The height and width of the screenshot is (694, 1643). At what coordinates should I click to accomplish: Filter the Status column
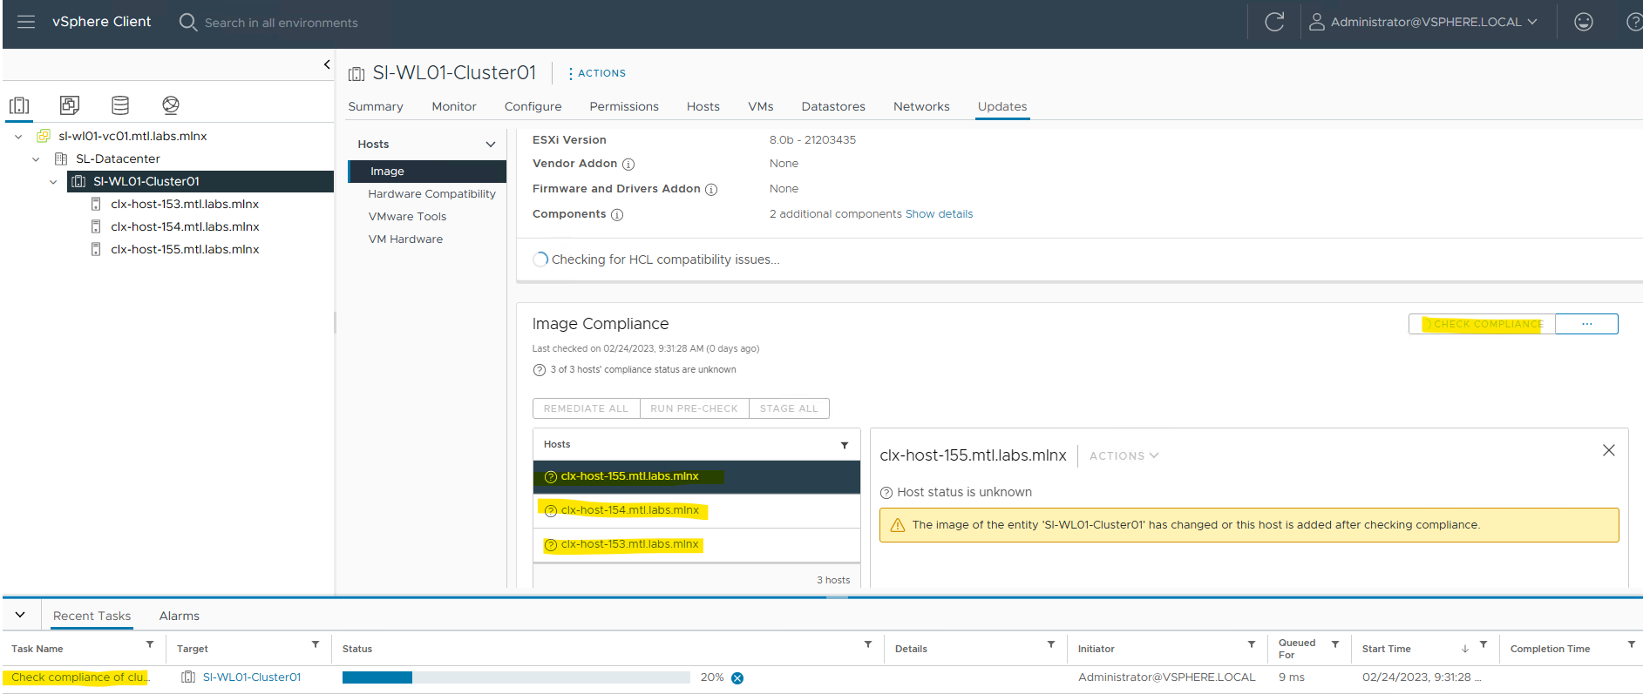(x=868, y=644)
